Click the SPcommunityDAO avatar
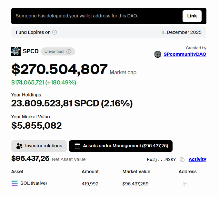219x197 pixels. coord(158,54)
